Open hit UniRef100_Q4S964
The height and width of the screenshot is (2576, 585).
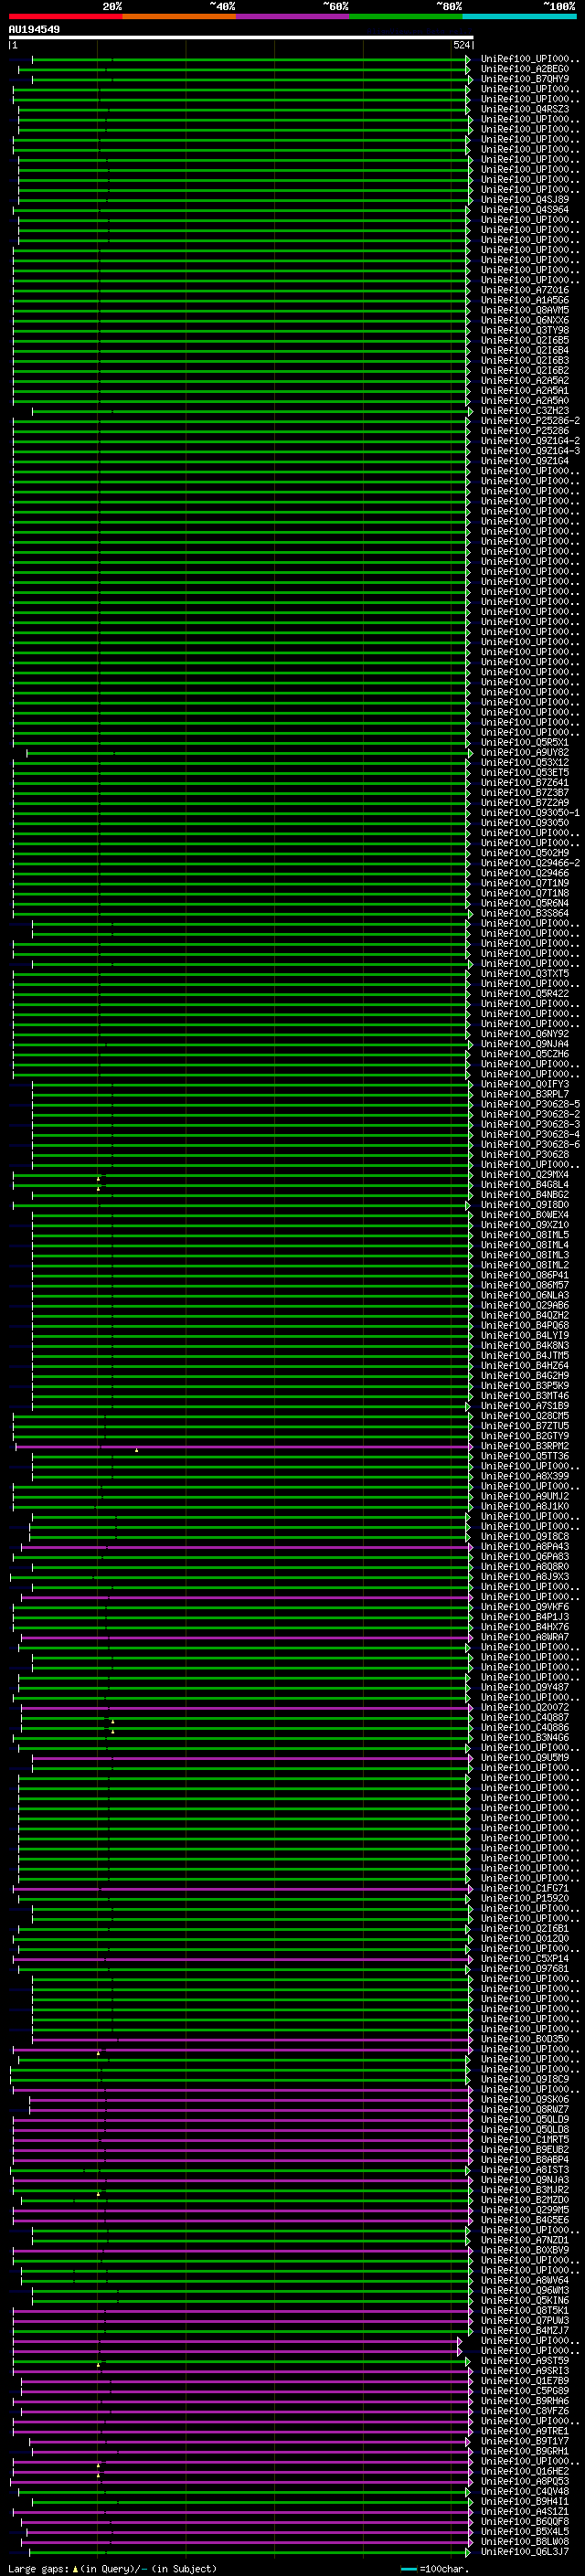click(525, 210)
